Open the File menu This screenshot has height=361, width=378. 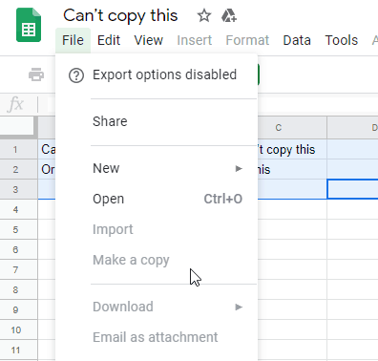(73, 40)
